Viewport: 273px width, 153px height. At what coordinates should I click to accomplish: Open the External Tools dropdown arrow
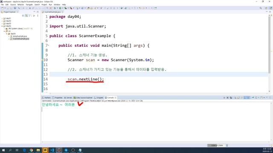coord(74,8)
